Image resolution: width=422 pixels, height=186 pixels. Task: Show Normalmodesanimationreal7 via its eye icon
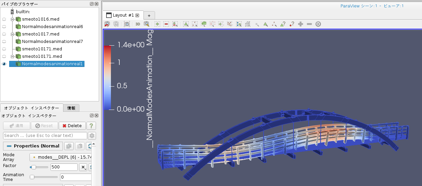click(x=4, y=42)
